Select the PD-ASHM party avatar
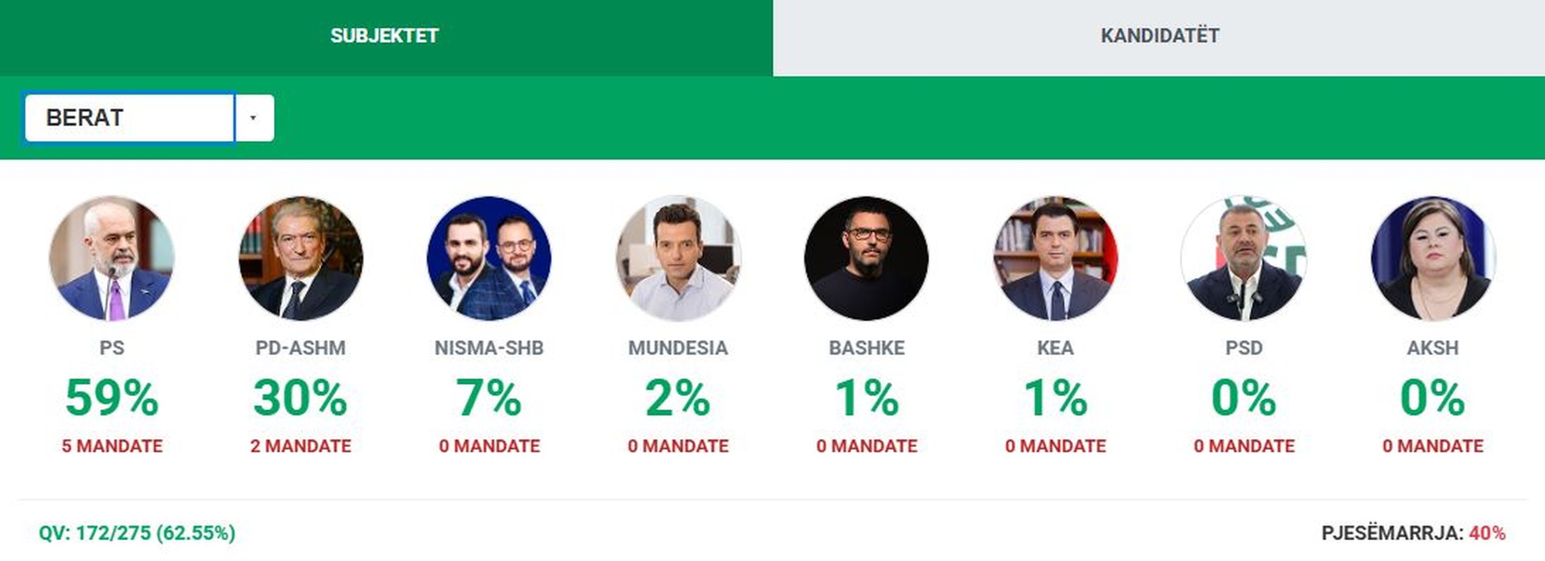 [301, 259]
